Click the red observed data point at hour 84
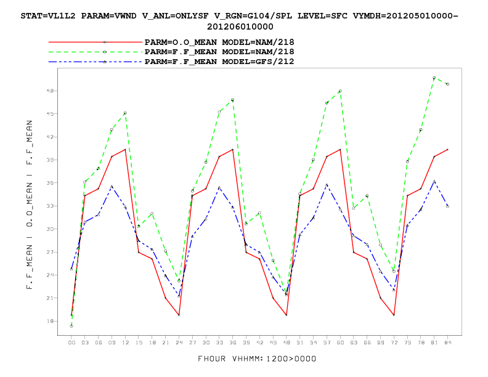Image resolution: width=488 pixels, height=377 pixels. pyautogui.click(x=447, y=149)
